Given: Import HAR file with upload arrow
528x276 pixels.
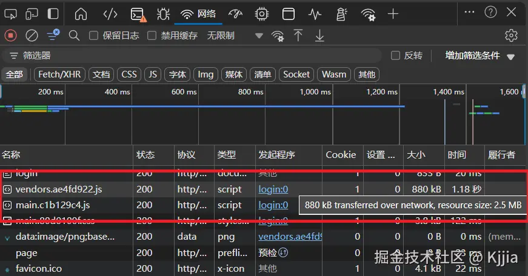Looking at the screenshot, I should click(x=298, y=35).
